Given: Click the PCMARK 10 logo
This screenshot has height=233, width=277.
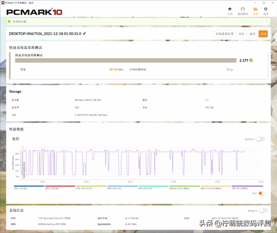Looking at the screenshot, I should (34, 12).
